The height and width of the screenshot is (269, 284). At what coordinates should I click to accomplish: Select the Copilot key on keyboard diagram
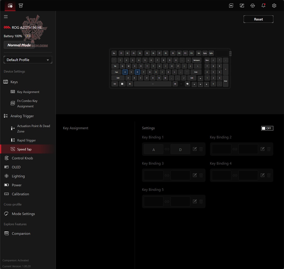click(187, 84)
